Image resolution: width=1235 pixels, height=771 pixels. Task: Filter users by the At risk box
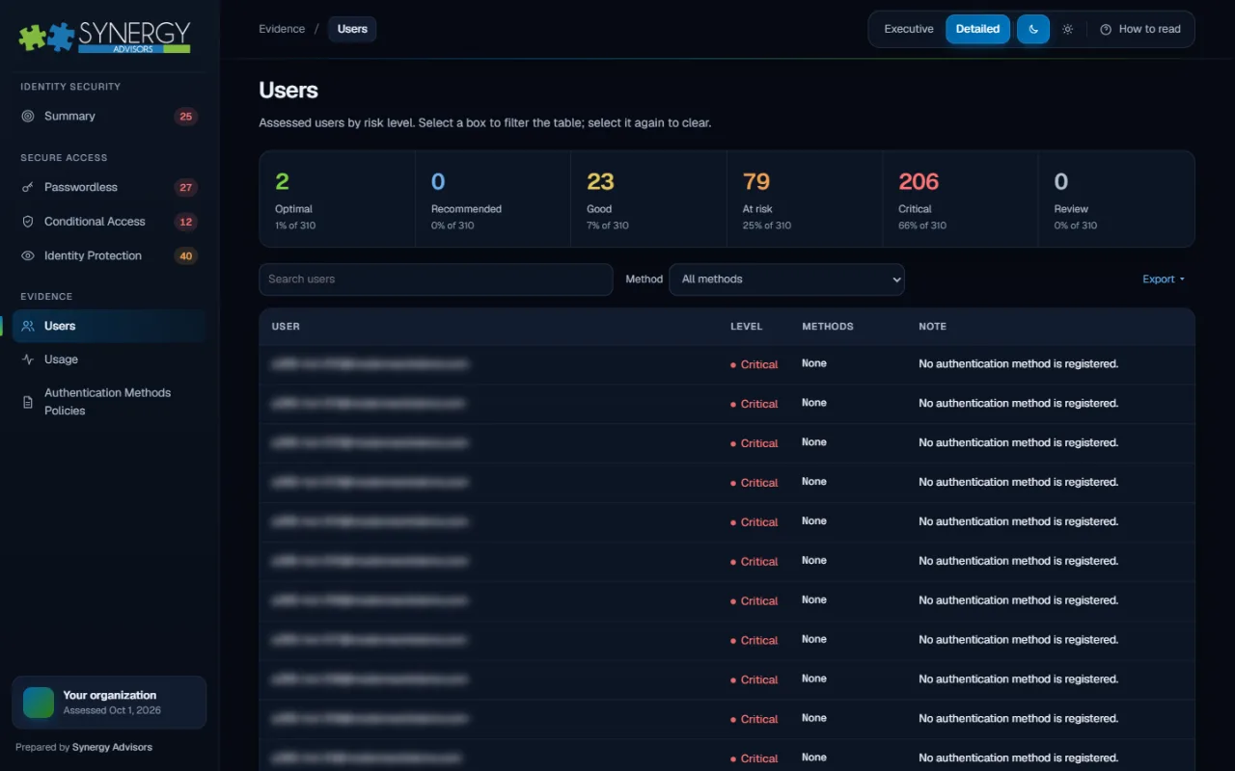click(x=805, y=199)
